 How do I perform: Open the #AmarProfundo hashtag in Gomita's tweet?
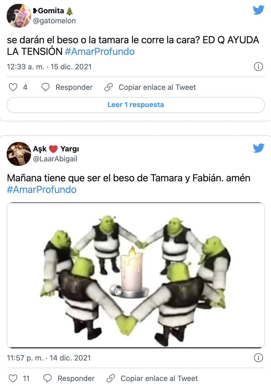pyautogui.click(x=100, y=52)
